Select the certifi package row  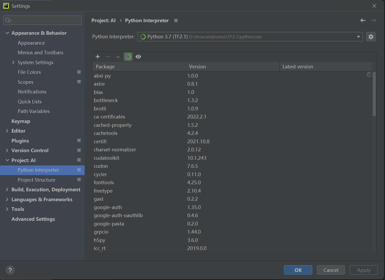[x=232, y=141]
